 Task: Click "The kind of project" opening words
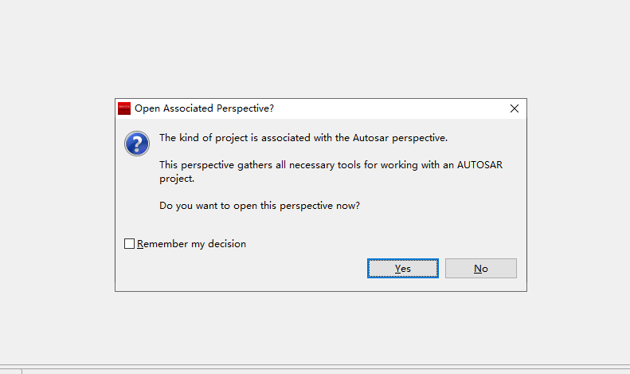click(202, 137)
